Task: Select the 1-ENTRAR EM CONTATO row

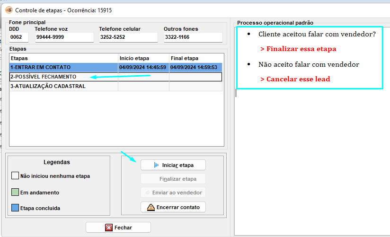Action: (x=63, y=67)
